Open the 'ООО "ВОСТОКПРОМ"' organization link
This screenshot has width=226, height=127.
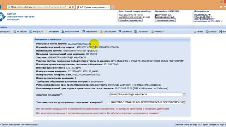204,19
